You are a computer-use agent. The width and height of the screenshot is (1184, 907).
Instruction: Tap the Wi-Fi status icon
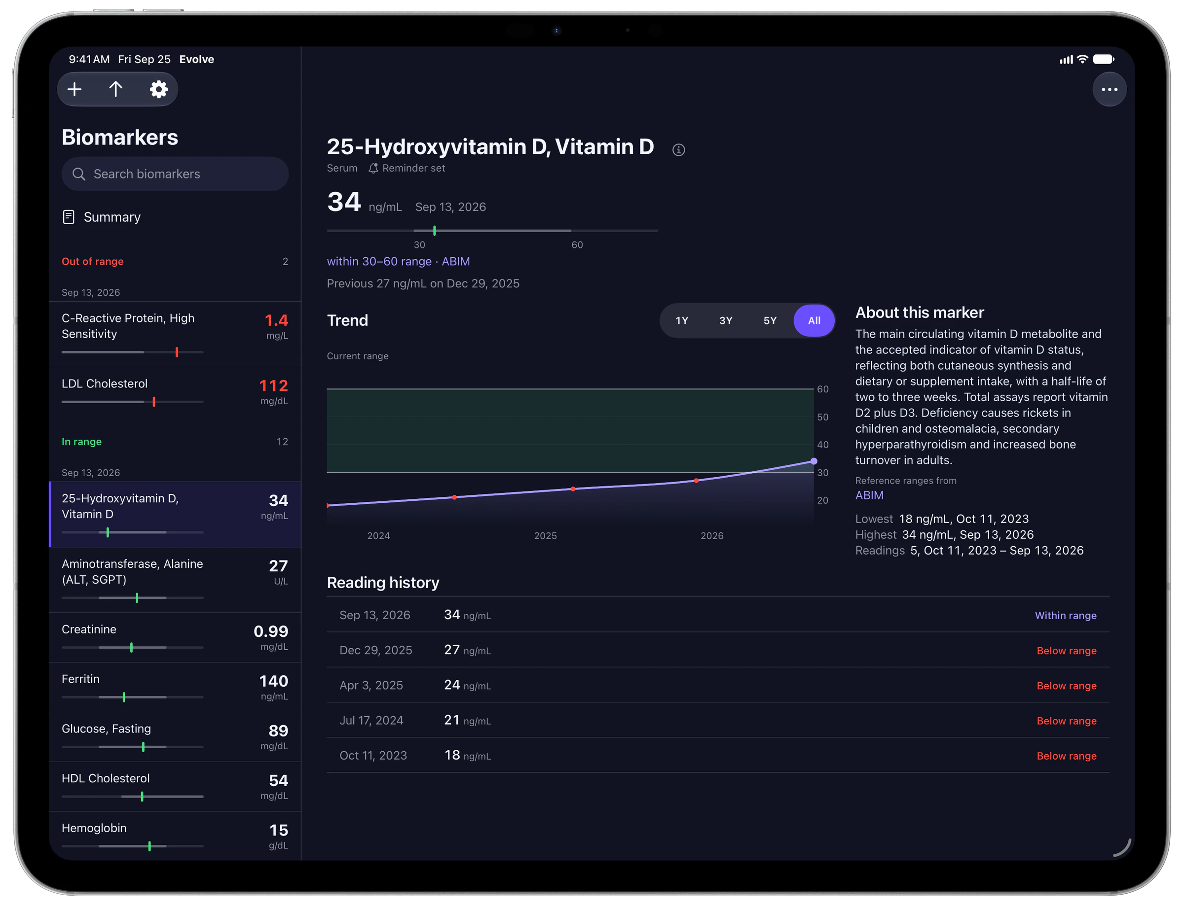tap(1082, 59)
